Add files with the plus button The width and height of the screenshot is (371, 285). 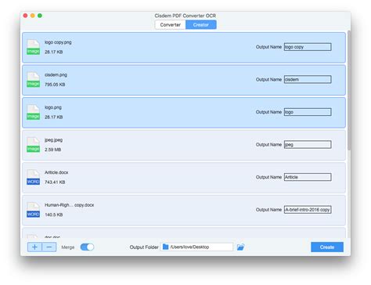point(34,247)
